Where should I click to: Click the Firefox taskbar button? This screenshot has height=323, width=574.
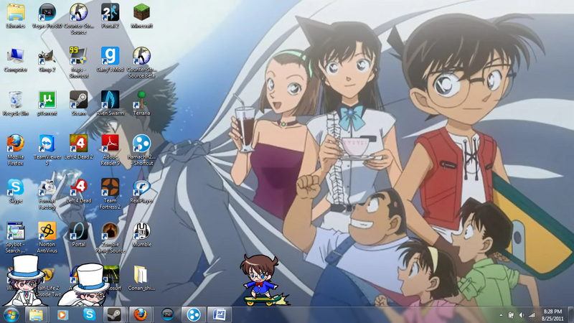point(140,314)
